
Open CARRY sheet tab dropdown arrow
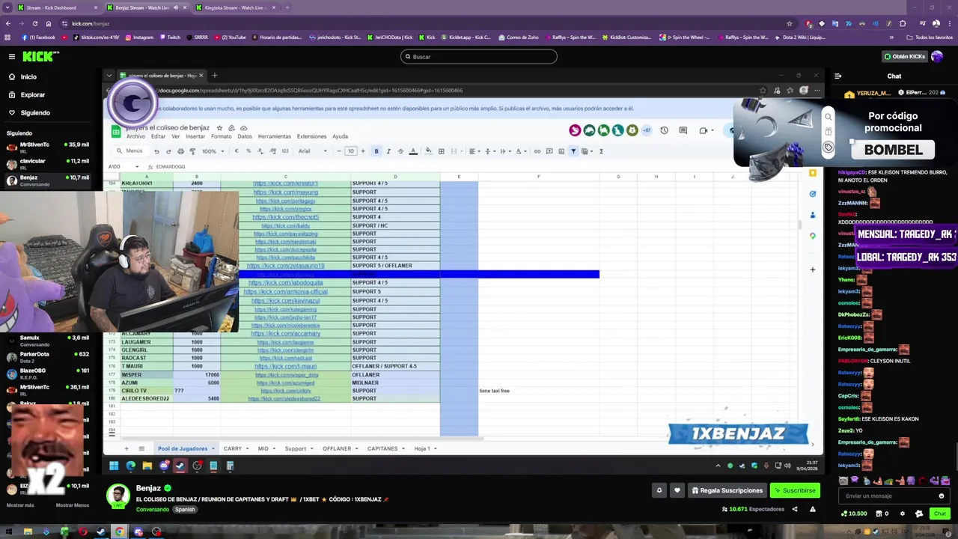pyautogui.click(x=248, y=448)
